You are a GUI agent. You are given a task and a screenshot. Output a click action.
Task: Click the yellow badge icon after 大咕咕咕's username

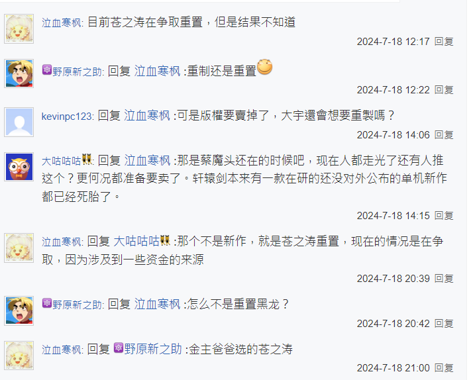[87, 159]
